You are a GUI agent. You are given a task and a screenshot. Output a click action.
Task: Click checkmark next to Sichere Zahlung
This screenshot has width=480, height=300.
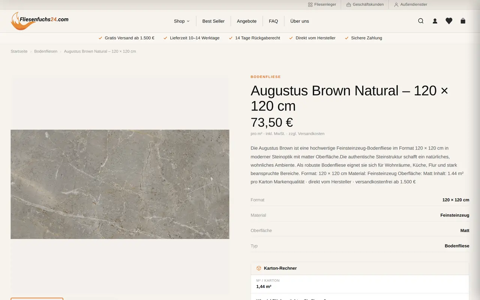click(346, 38)
